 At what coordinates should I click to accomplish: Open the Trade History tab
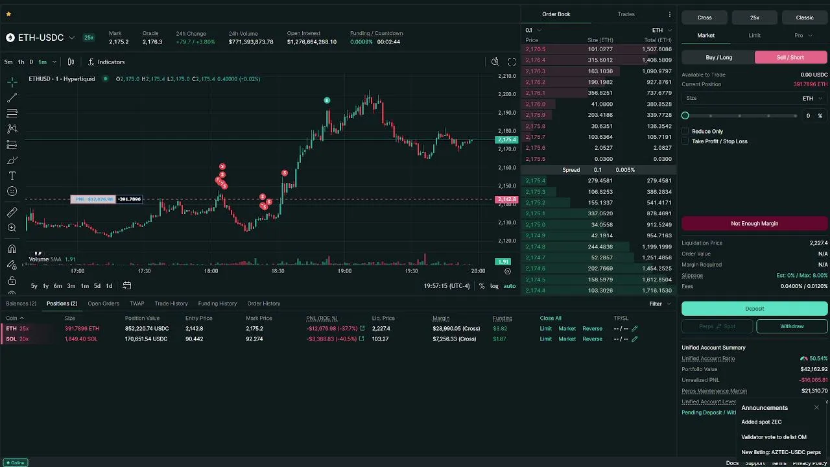coord(171,304)
